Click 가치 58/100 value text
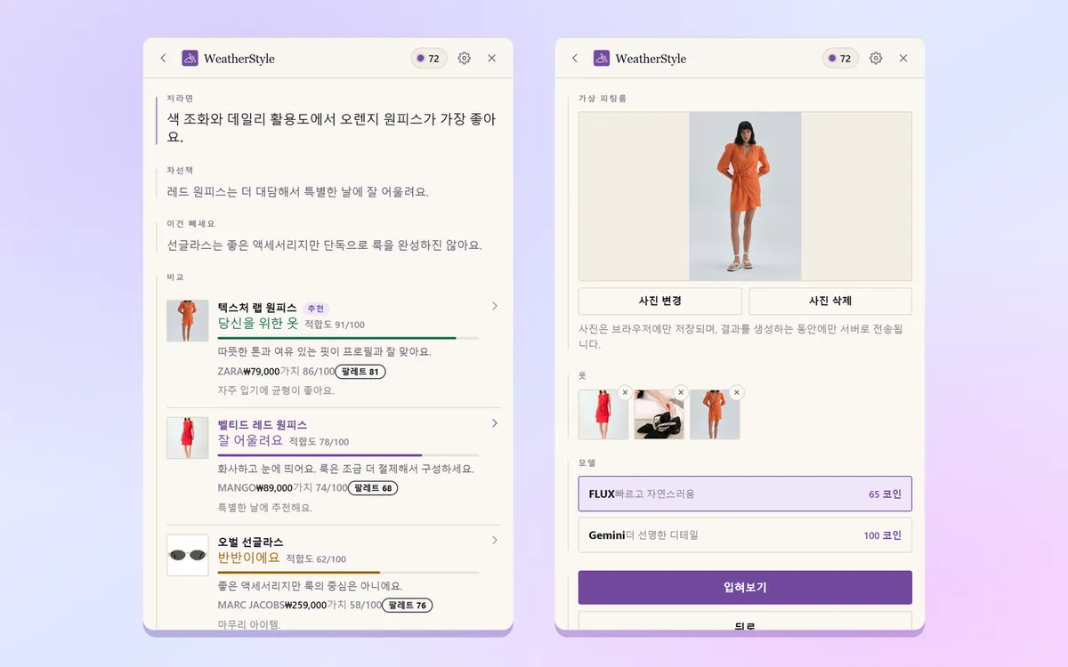1068x667 pixels. coord(355,606)
